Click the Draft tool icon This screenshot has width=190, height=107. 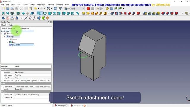[172, 13]
